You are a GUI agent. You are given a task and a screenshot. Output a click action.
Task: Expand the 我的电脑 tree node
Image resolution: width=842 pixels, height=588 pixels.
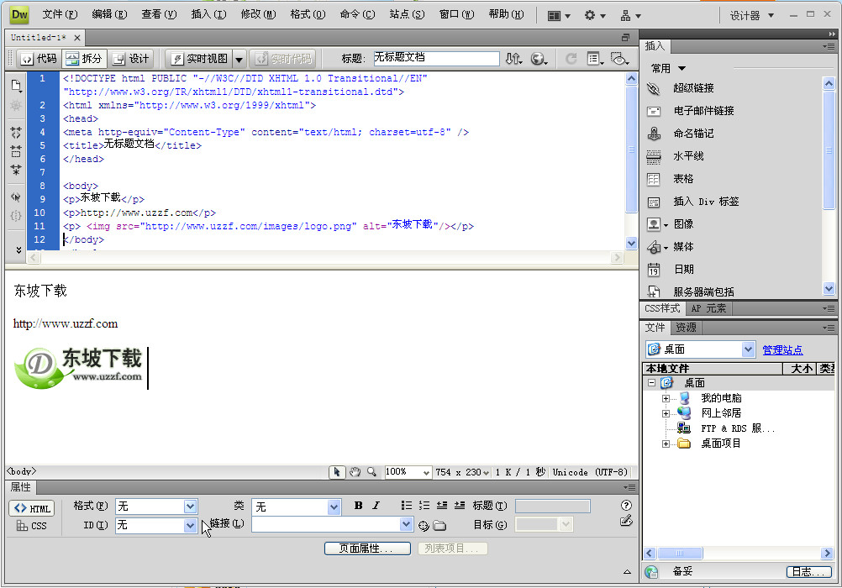666,397
